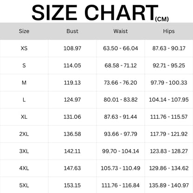Click the S size row label
Screen dimensions: 193x193
click(x=24, y=65)
